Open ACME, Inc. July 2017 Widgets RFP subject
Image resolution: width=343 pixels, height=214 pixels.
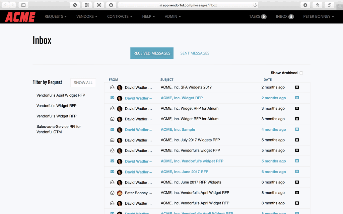190,140
